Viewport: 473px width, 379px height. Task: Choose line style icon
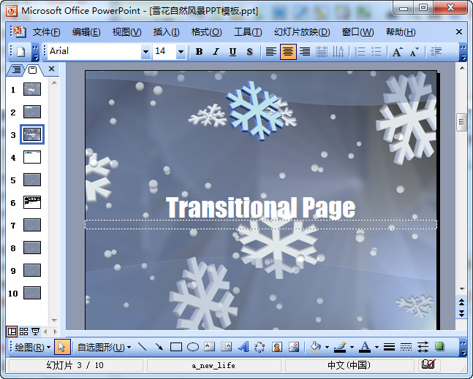(x=389, y=347)
